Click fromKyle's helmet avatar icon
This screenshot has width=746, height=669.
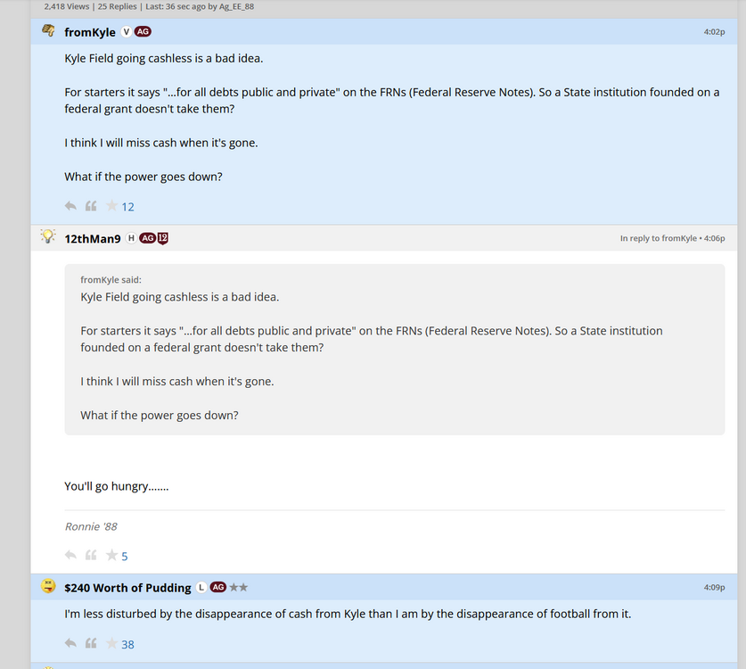tap(48, 32)
